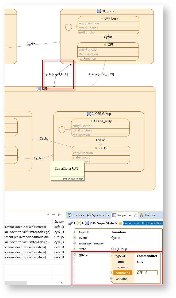The image size is (176, 298).
Task: Minimize the left bottom panel view
Action: click(53, 215)
